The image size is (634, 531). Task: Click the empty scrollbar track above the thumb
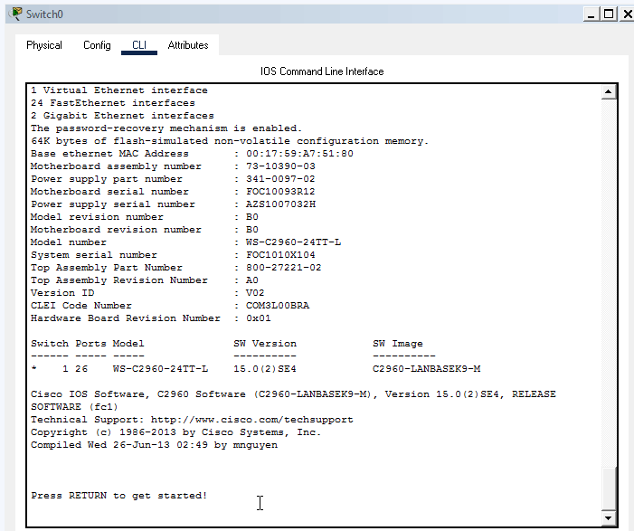pos(609,271)
